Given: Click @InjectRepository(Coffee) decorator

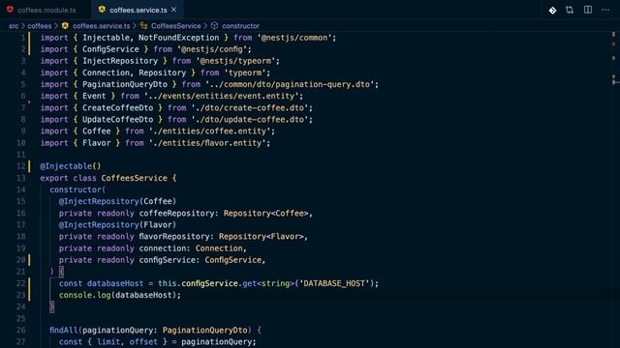Looking at the screenshot, I should click(x=117, y=202).
